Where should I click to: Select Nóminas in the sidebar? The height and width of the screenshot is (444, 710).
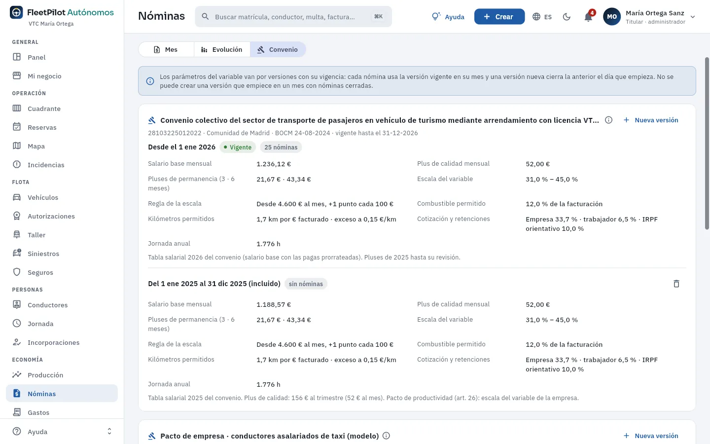62,394
